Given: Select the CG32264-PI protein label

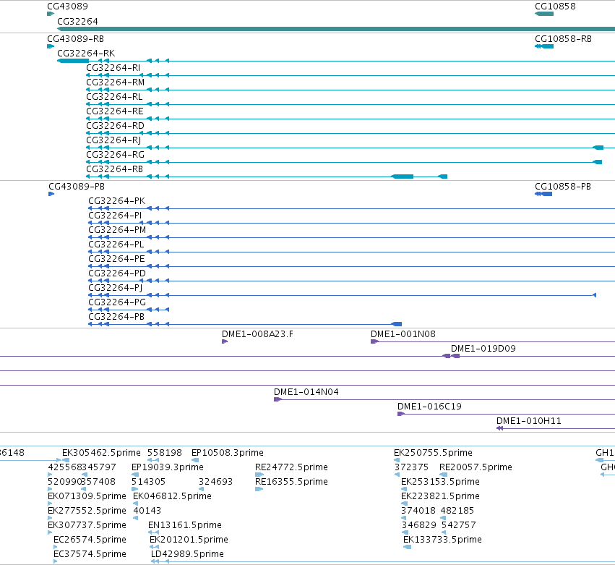Looking at the screenshot, I should click(115, 216).
